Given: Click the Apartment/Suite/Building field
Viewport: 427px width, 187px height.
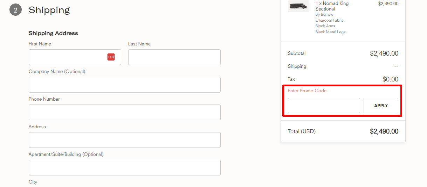Looking at the screenshot, I should (125, 167).
